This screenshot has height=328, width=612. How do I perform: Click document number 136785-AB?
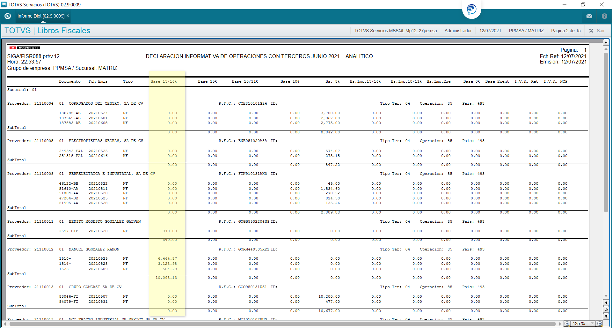(x=69, y=113)
